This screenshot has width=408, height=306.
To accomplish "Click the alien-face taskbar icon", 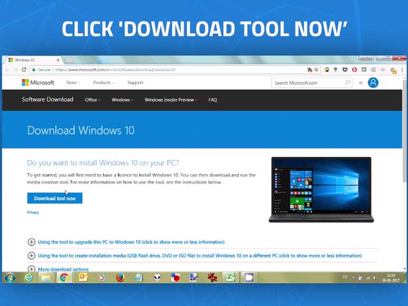I will (x=157, y=278).
